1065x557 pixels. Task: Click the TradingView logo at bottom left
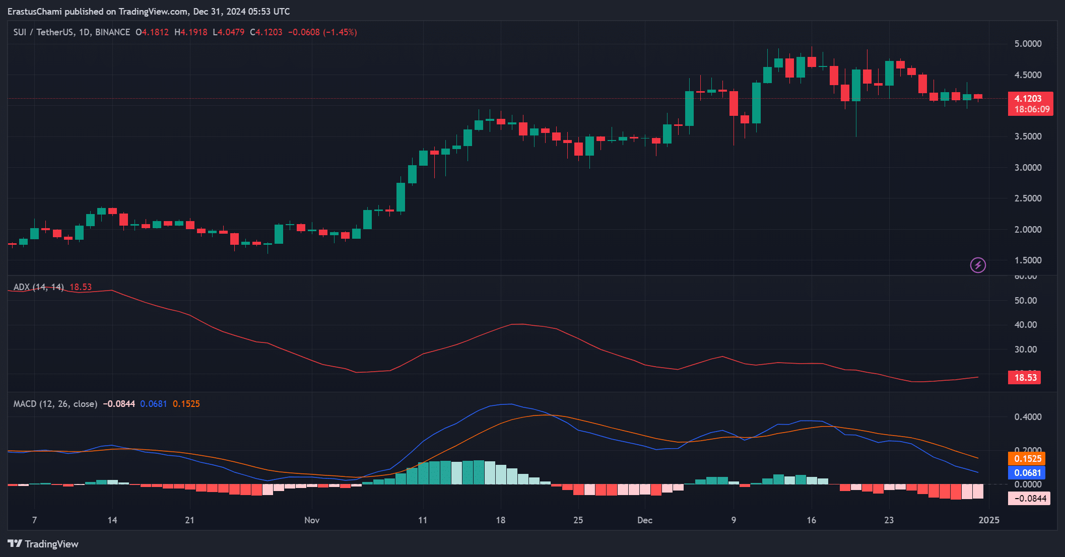[x=43, y=544]
